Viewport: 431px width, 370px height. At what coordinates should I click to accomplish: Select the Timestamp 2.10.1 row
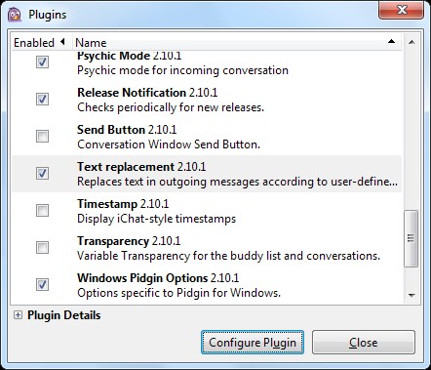pyautogui.click(x=207, y=211)
